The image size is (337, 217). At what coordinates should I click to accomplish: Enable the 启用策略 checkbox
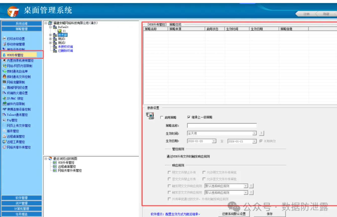pyautogui.click(x=162, y=117)
